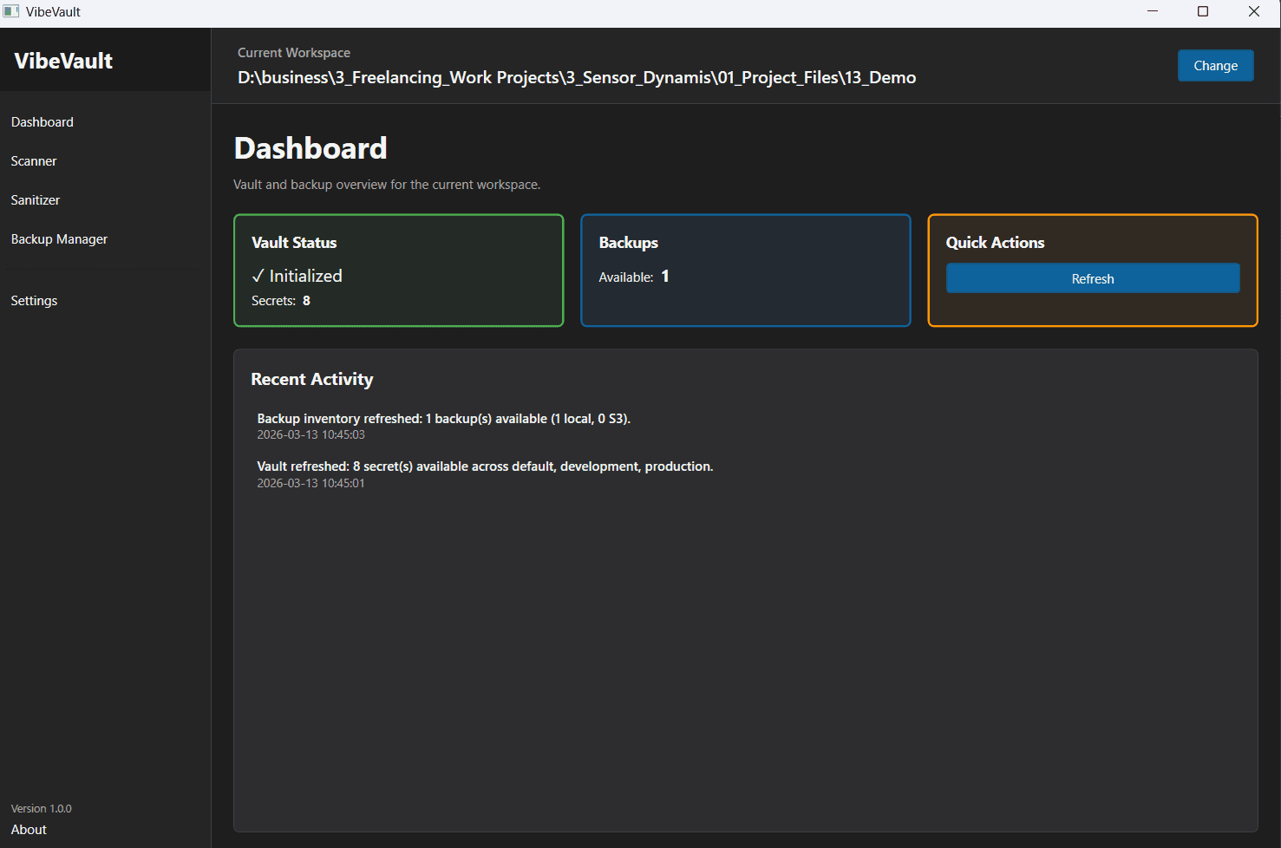Open the Sanitizer section
The width and height of the screenshot is (1281, 848).
pyautogui.click(x=35, y=199)
